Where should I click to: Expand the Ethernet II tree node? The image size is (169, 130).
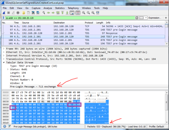tap(4, 52)
